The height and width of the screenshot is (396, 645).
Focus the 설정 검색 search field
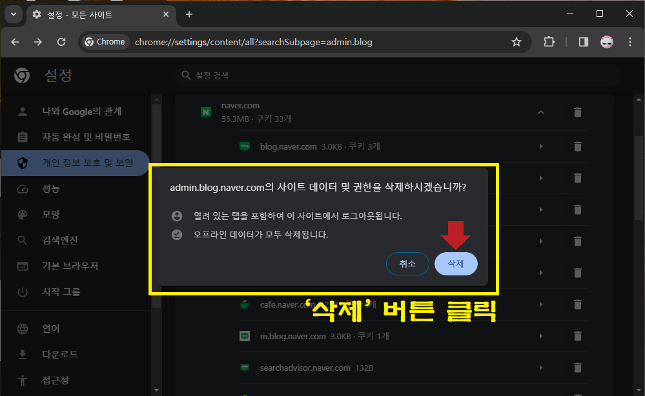tap(397, 75)
